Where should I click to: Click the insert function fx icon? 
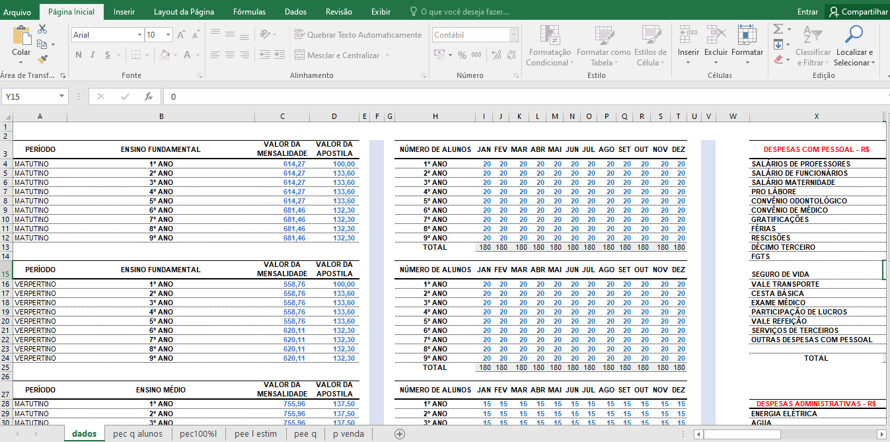pos(149,96)
